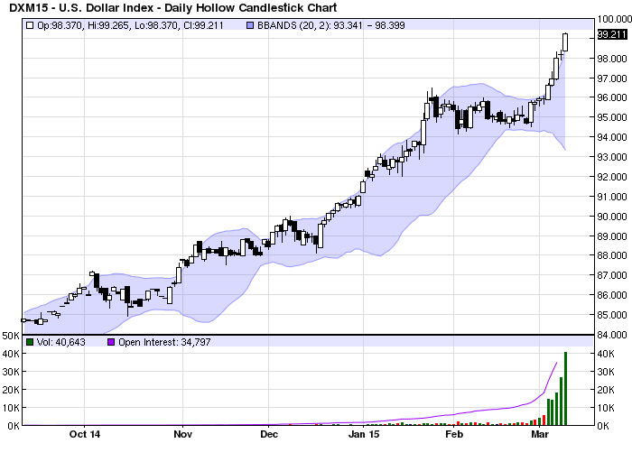Click the green Vol legend swatch
Image resolution: width=632 pixels, height=462 pixels.
click(30, 342)
